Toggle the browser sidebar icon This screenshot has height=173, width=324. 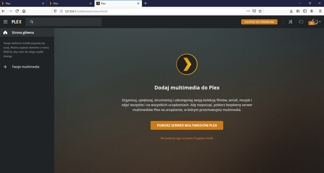click(x=305, y=11)
